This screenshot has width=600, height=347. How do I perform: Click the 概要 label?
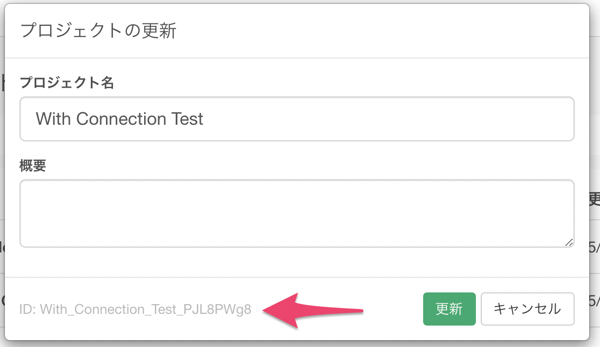pyautogui.click(x=33, y=166)
